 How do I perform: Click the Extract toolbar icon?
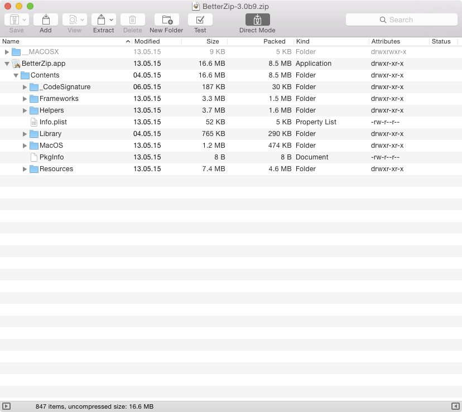click(101, 20)
